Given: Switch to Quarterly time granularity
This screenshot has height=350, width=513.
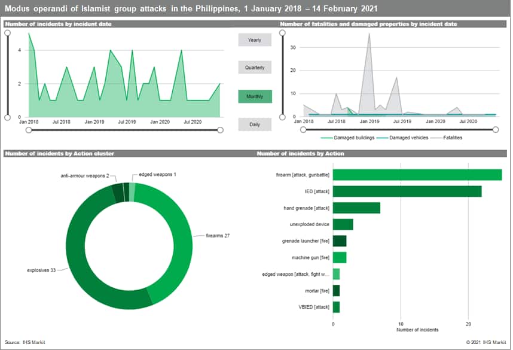Looking at the screenshot, I should pos(254,68).
